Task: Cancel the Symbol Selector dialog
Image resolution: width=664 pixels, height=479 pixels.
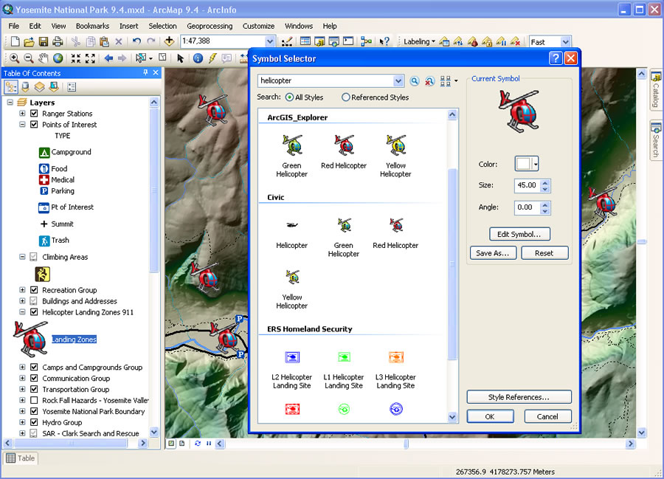Action: (x=548, y=417)
